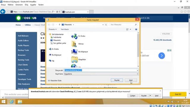190x107 pixels.
Task: Select the Mirnav user folder icon
Action: pos(74,44)
